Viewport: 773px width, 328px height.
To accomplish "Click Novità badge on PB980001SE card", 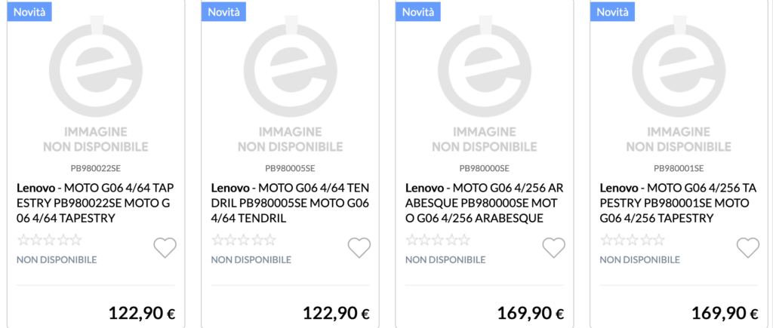I will [613, 11].
